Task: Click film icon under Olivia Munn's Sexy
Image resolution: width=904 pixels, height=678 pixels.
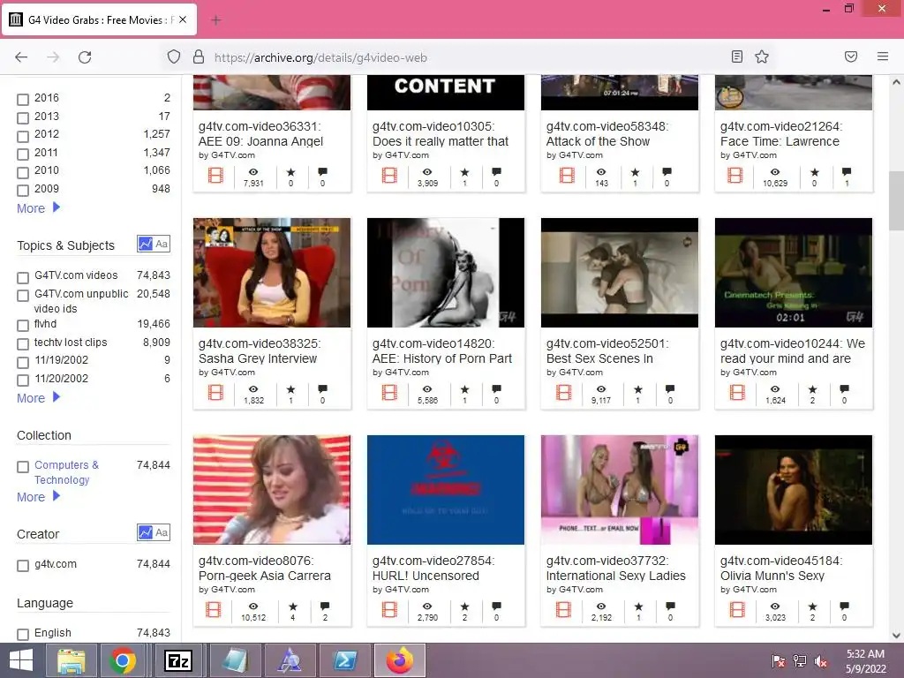Action: 737,609
